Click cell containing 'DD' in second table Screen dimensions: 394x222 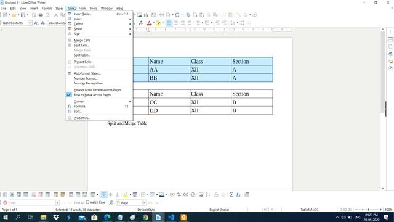click(x=169, y=110)
